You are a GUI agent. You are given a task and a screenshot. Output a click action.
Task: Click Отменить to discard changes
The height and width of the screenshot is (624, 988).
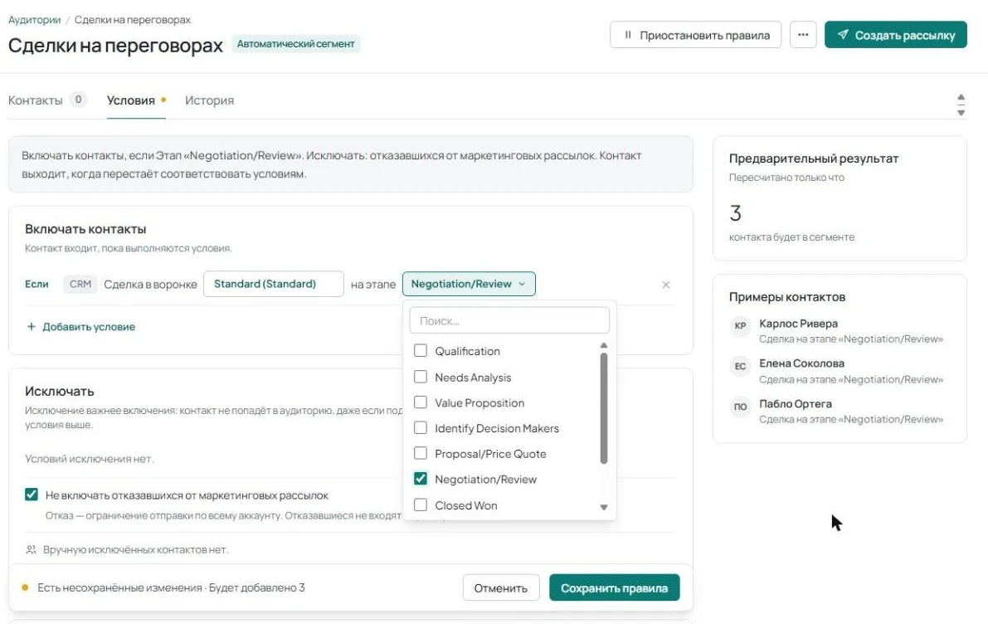[501, 587]
